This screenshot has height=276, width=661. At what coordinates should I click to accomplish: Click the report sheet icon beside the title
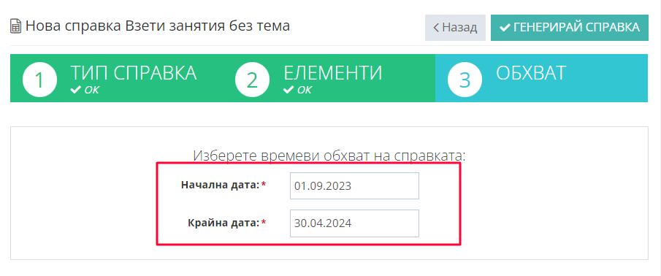pyautogui.click(x=15, y=26)
